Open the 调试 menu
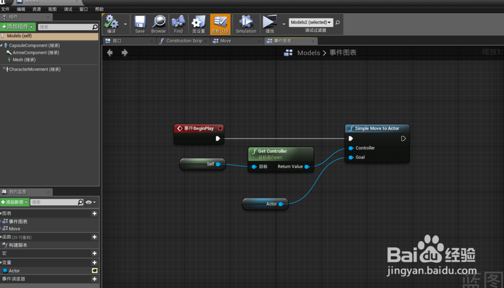504x288 pixels. click(68, 9)
